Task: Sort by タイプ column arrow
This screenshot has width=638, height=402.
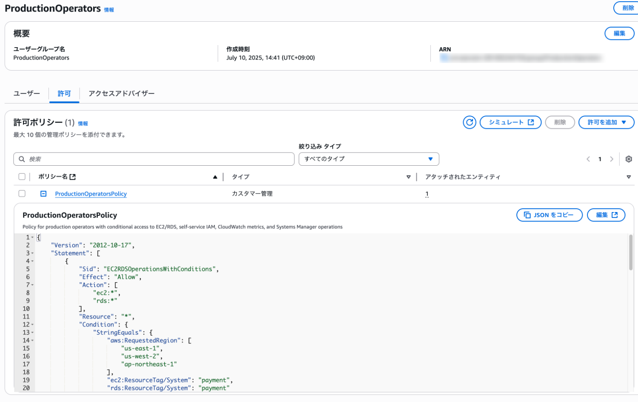Action: pos(408,177)
